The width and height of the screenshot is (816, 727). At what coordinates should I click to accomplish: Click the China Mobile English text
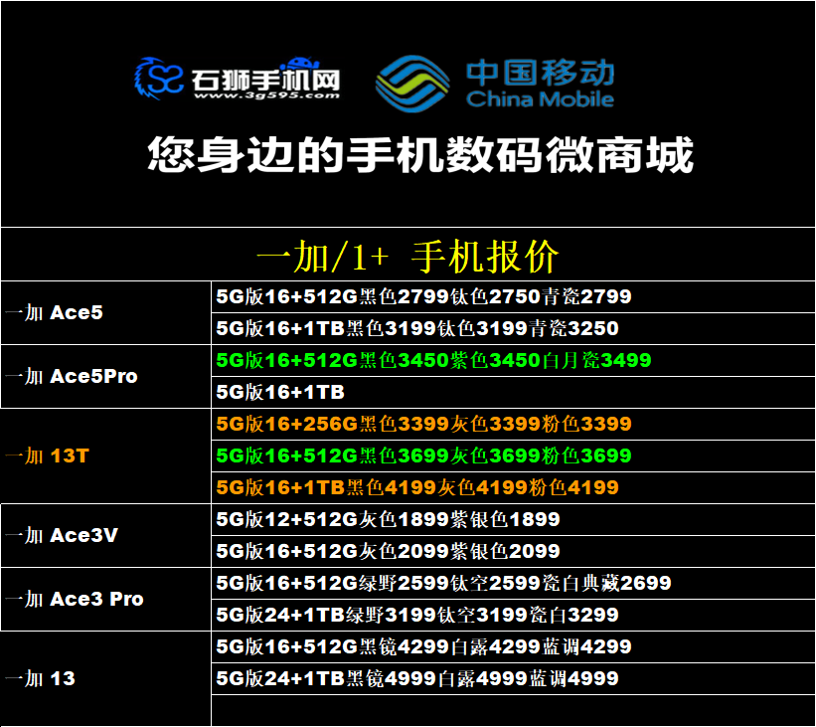pyautogui.click(x=540, y=98)
